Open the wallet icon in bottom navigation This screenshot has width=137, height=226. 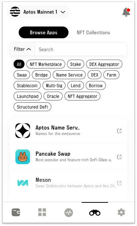click(16, 212)
